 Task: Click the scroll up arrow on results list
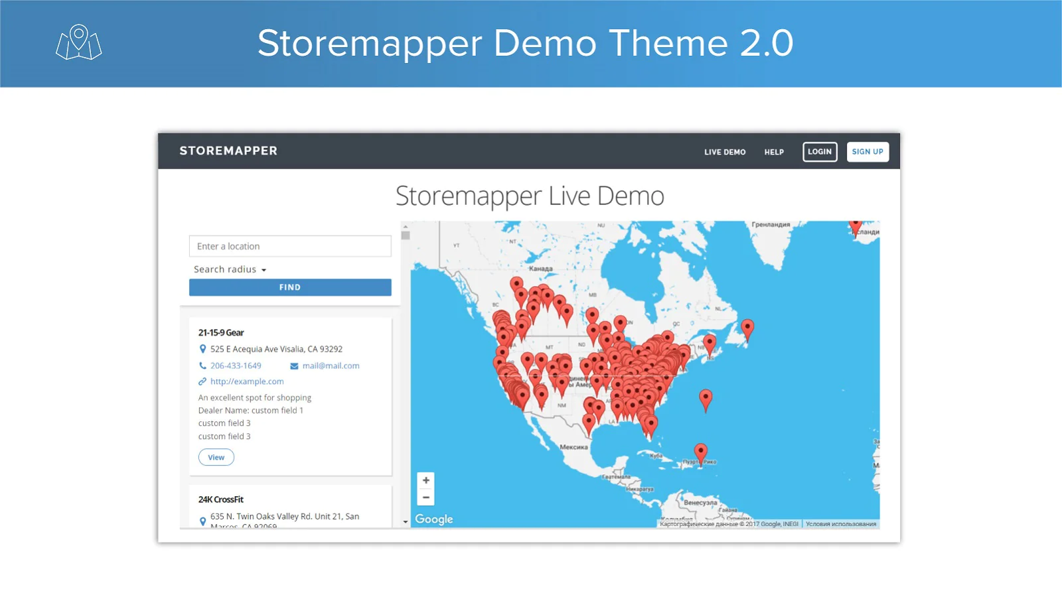click(406, 226)
